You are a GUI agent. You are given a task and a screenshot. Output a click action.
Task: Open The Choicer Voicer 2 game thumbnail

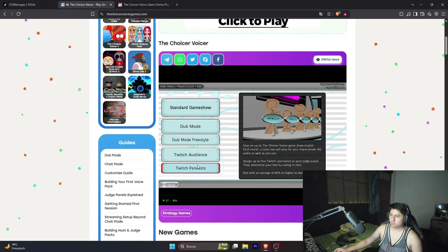point(114,37)
